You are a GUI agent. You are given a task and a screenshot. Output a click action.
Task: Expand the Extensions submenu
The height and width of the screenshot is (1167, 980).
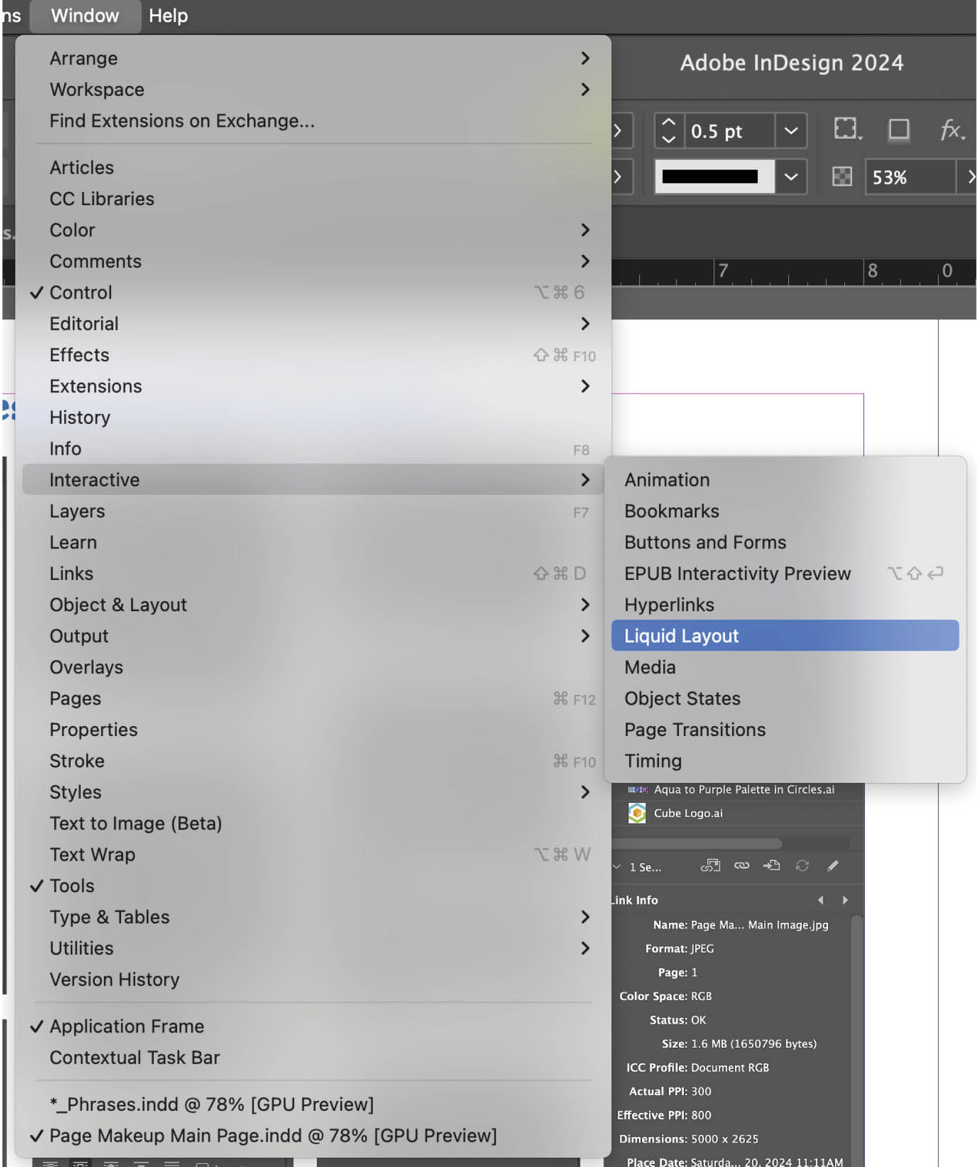313,386
